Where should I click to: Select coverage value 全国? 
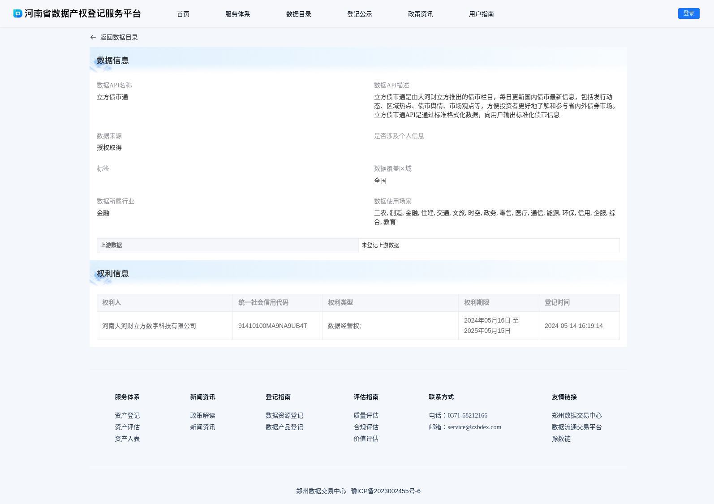(x=380, y=181)
